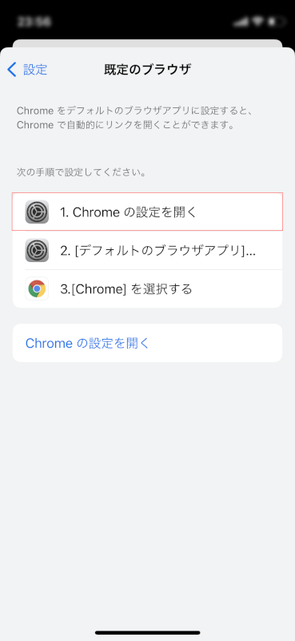Tap the gear icon beside step 1
This screenshot has width=295, height=641.
click(x=37, y=212)
